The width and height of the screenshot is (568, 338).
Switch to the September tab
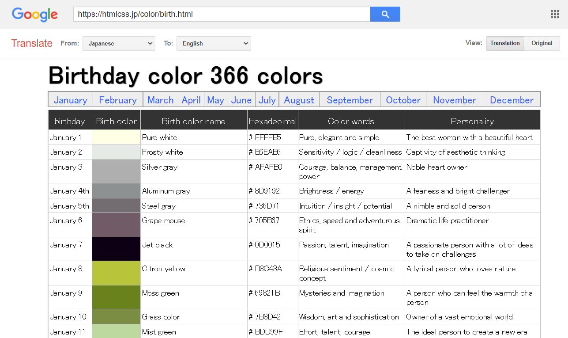(x=349, y=100)
